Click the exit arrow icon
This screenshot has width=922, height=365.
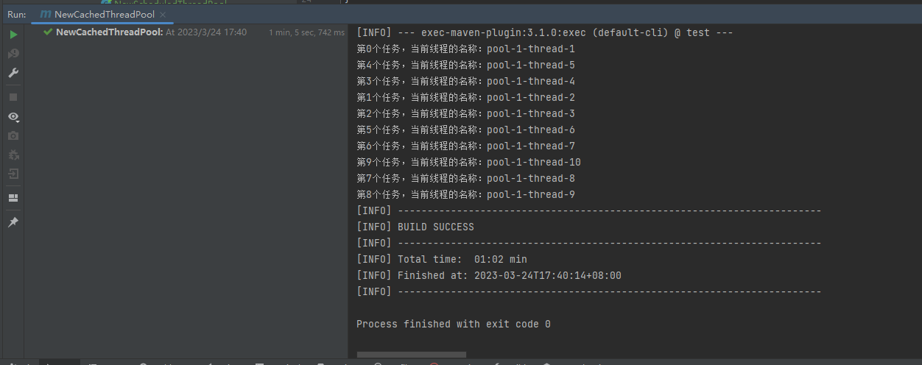click(13, 174)
